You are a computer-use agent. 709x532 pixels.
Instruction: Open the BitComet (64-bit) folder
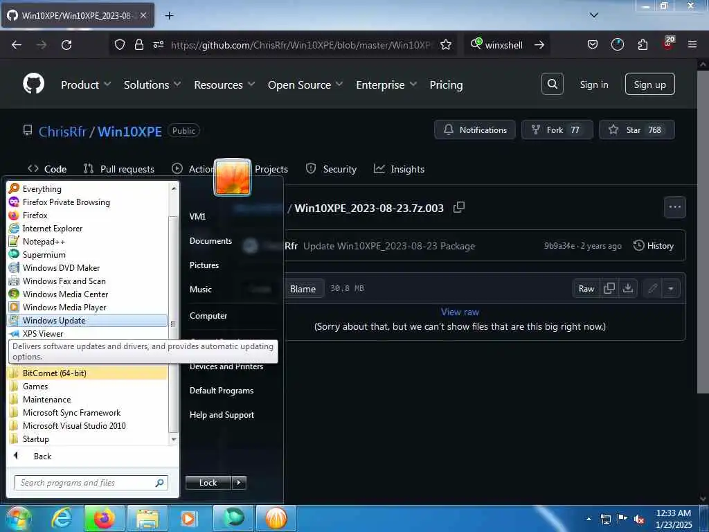pos(88,373)
